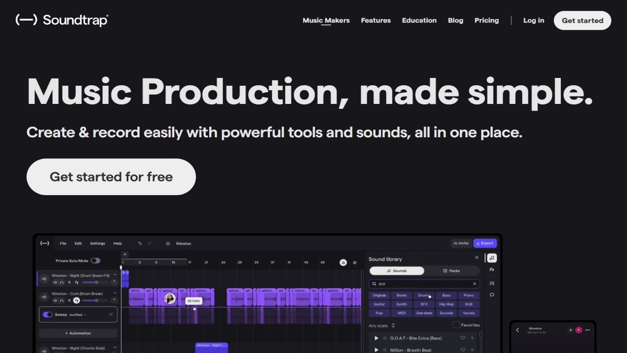The image size is (627, 353).
Task: Click the drill search field
Action: point(424,284)
